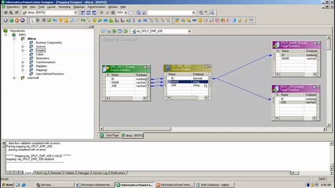The width and height of the screenshot is (335, 188).
Task: Switch to the Validate output tab
Action: tap(69, 173)
